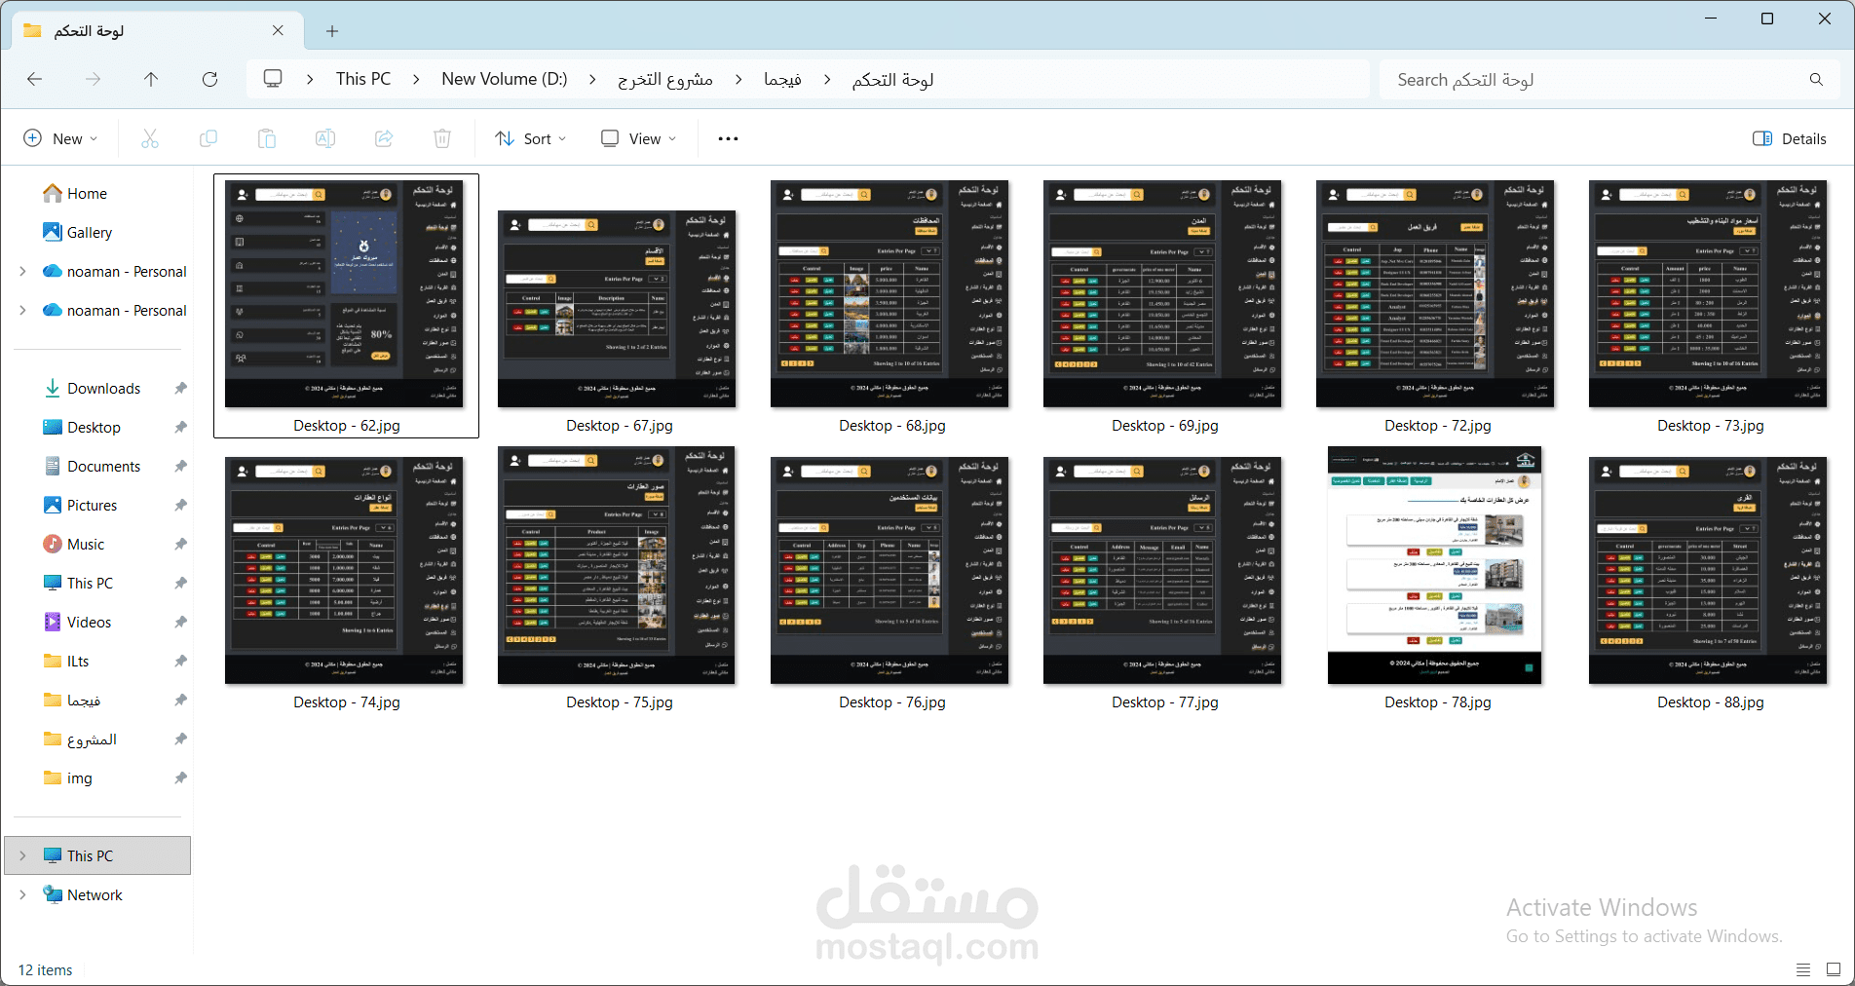This screenshot has width=1855, height=986.
Task: Click the Share icon in the toolbar
Action: (x=383, y=138)
